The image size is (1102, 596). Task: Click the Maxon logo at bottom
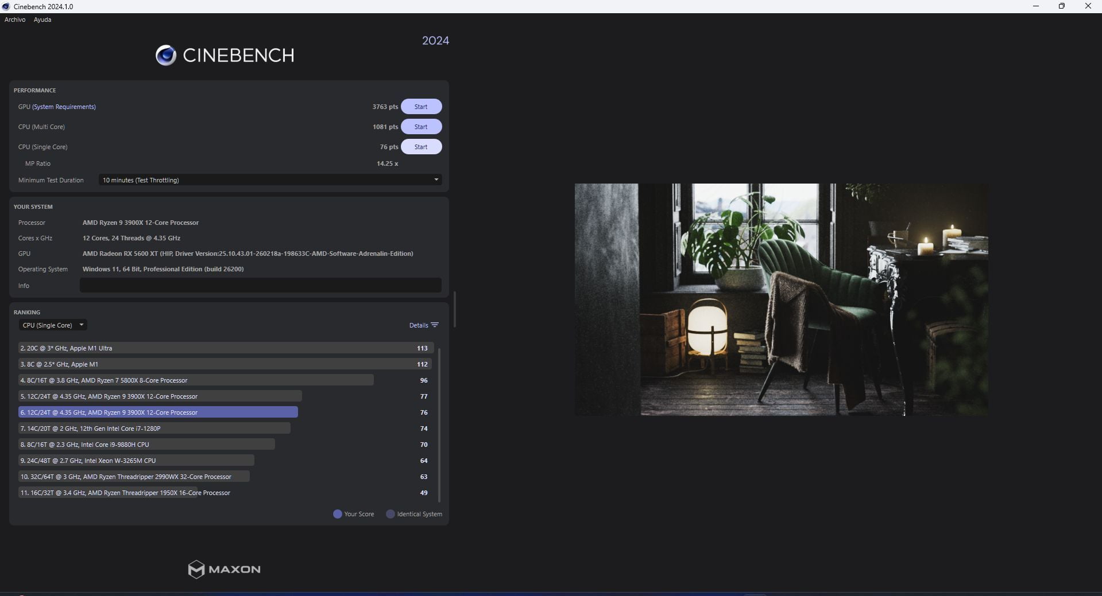224,569
